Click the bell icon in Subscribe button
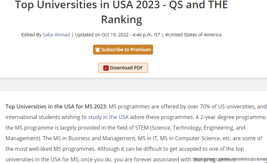The image size is (267, 163). pos(98,50)
